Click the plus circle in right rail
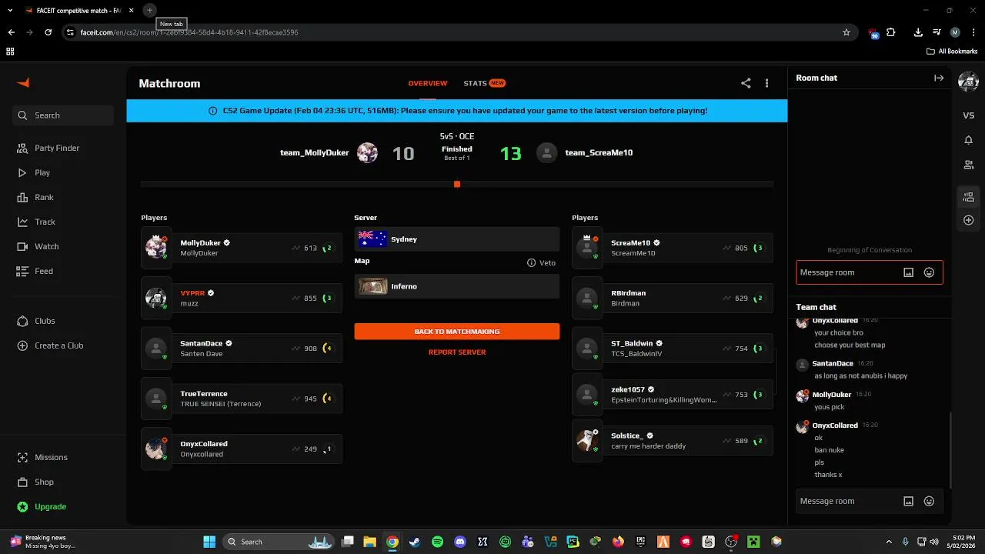Viewport: 985px width, 554px height. (969, 220)
